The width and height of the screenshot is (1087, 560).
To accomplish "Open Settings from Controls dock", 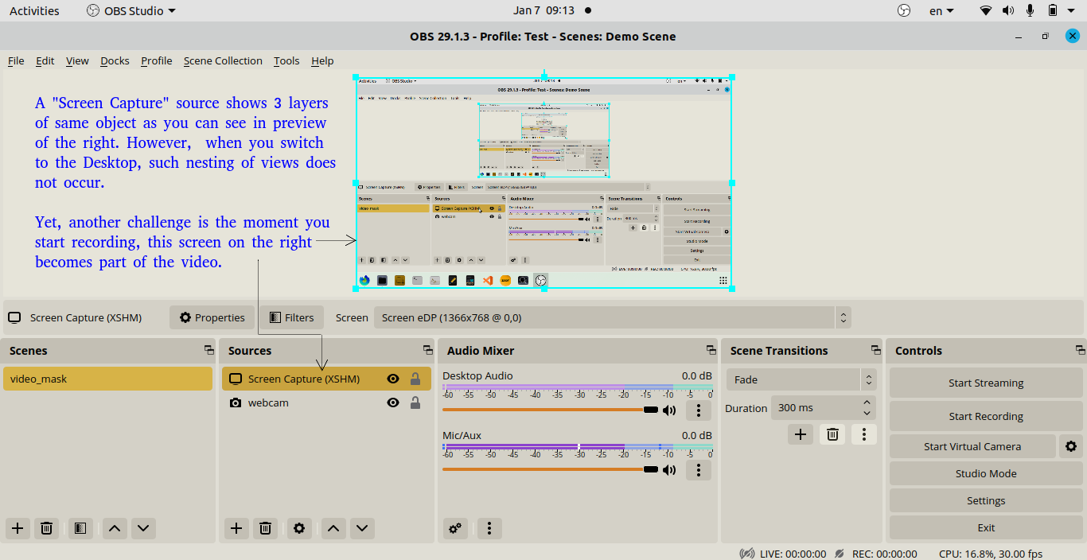I will (x=986, y=500).
